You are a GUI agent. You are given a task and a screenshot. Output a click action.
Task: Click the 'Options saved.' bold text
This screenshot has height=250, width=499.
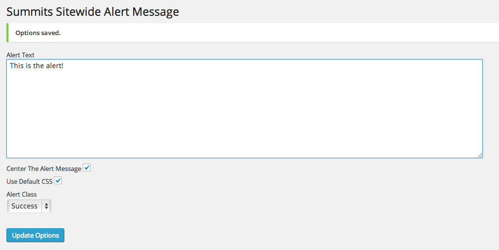coord(38,33)
